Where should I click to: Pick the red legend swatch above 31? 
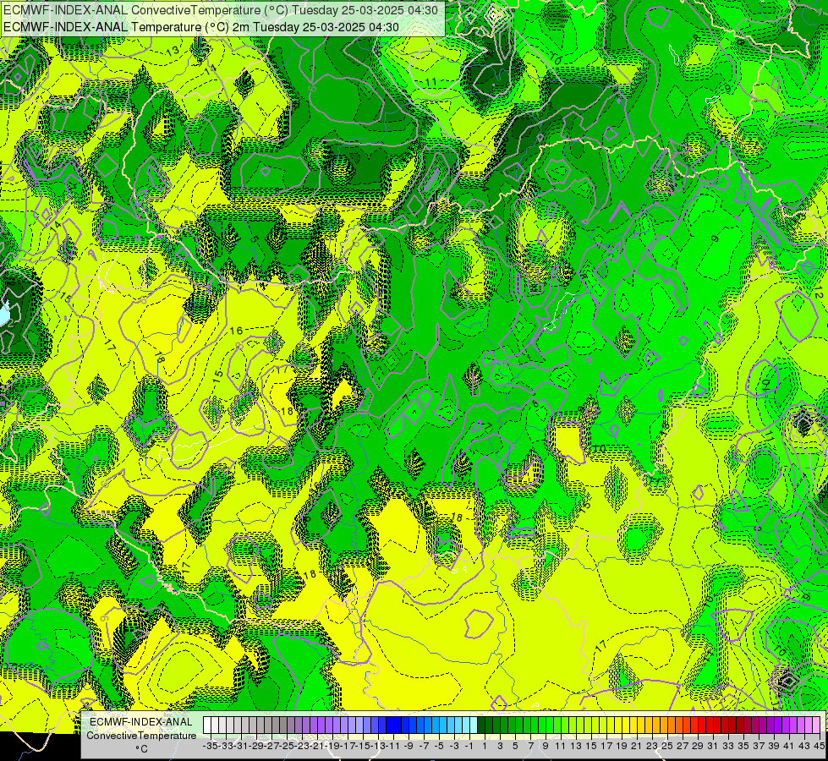710,725
